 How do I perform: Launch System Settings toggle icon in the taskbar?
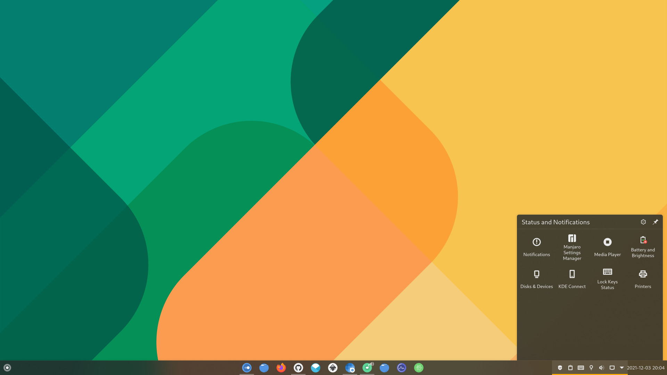(x=247, y=368)
